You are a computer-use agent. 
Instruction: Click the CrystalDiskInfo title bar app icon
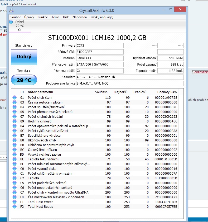[x=11, y=10]
